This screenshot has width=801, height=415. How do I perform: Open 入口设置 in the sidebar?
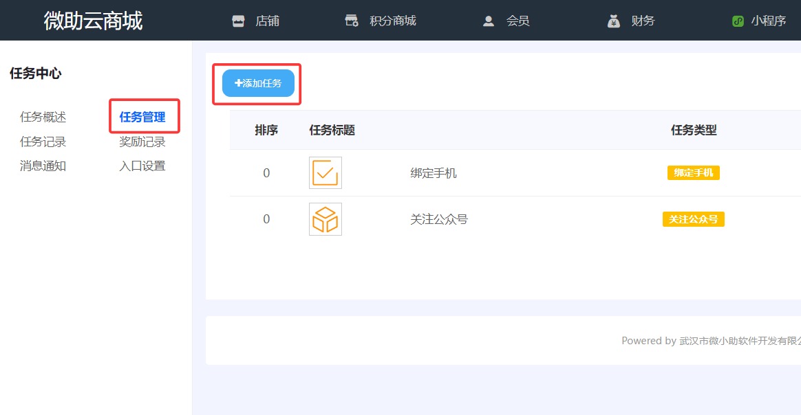tap(142, 166)
